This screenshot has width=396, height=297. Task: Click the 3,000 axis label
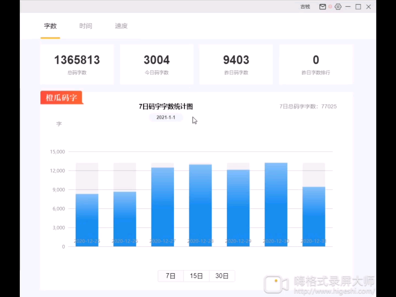pyautogui.click(x=59, y=228)
